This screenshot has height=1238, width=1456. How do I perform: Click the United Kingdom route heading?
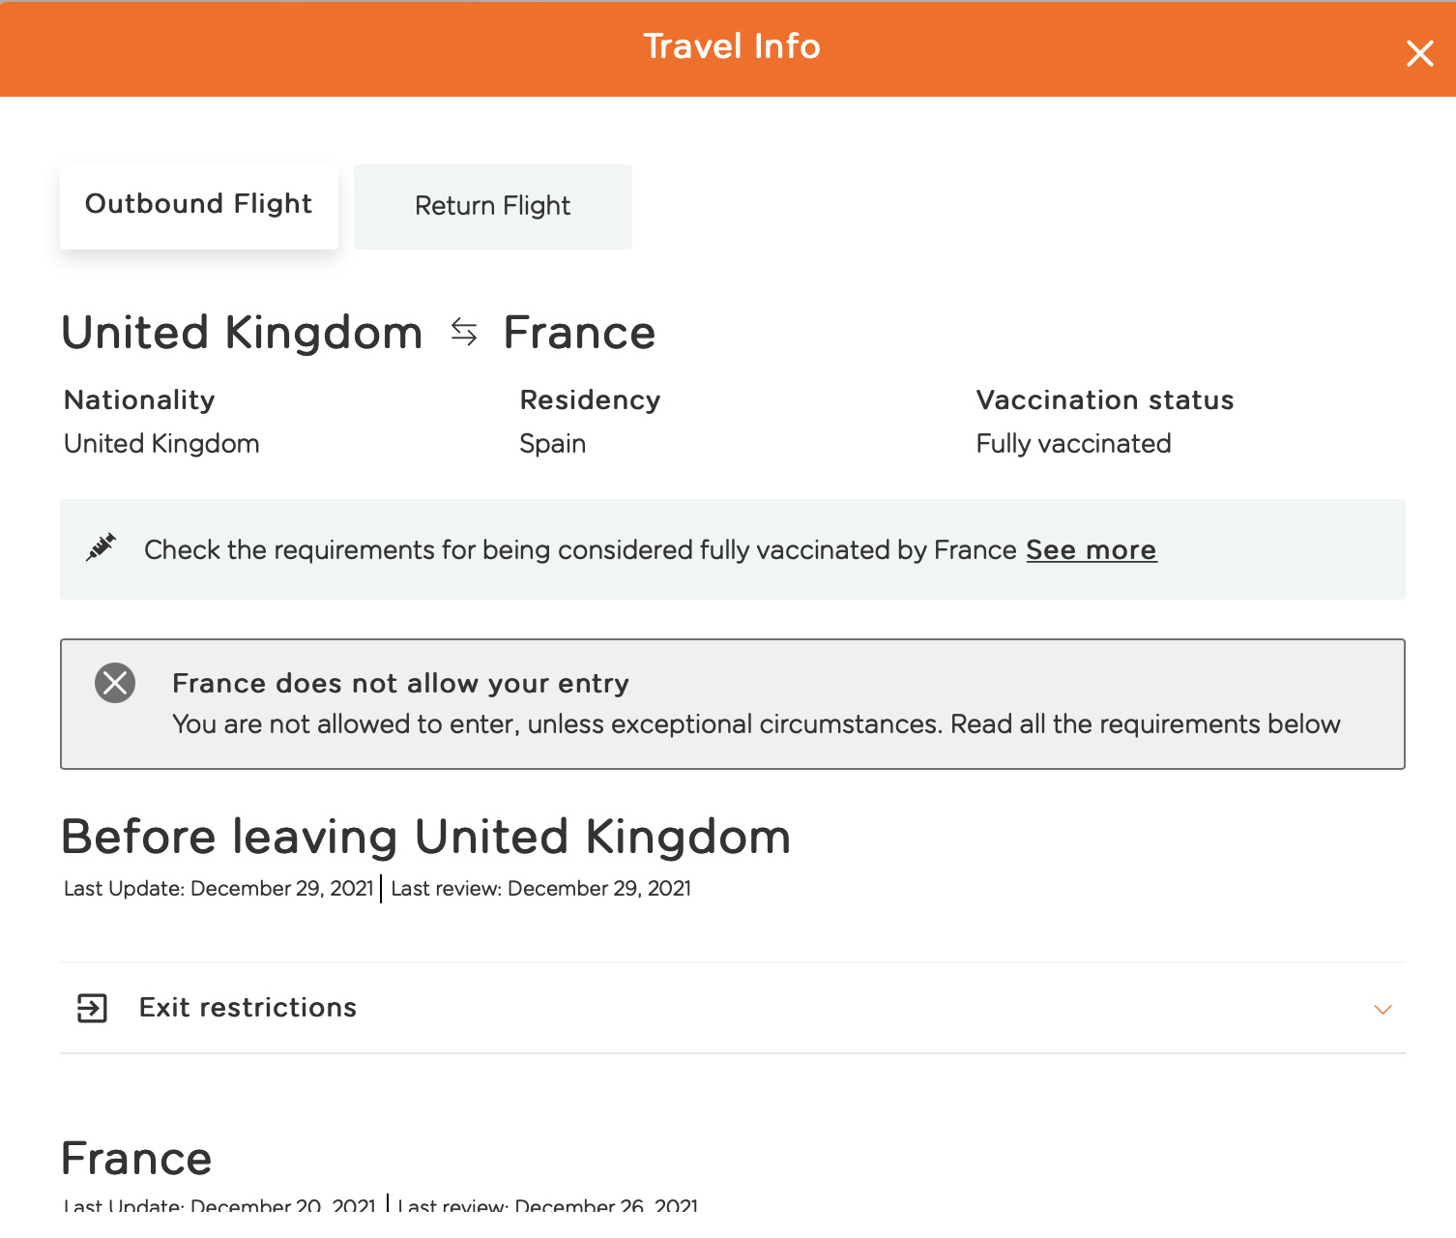242,333
